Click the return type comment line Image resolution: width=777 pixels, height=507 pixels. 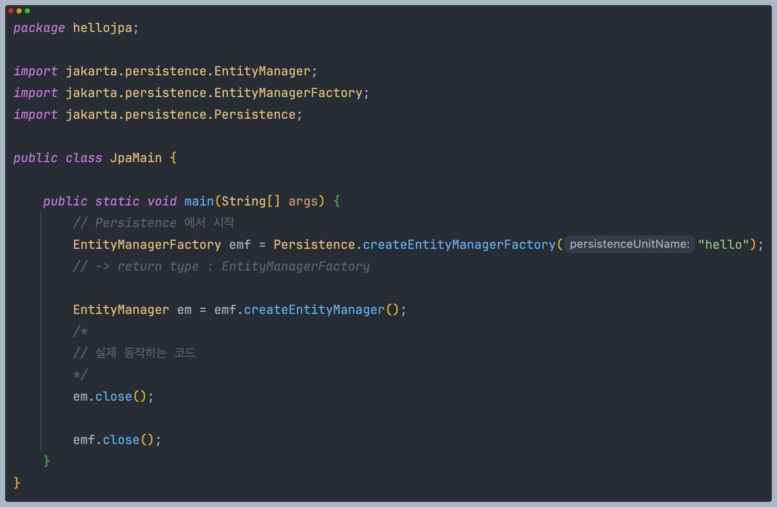(221, 266)
